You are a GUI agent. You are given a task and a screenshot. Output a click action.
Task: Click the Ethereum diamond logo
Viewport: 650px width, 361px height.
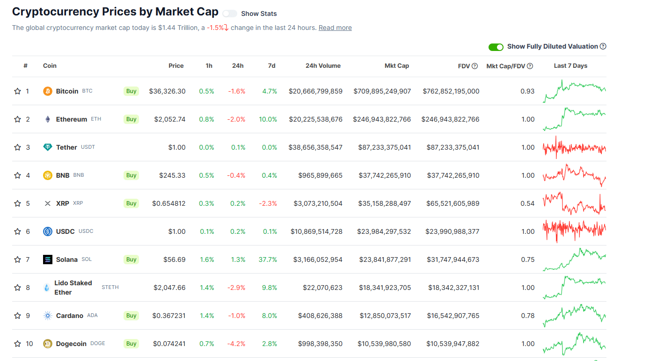pyautogui.click(x=48, y=119)
